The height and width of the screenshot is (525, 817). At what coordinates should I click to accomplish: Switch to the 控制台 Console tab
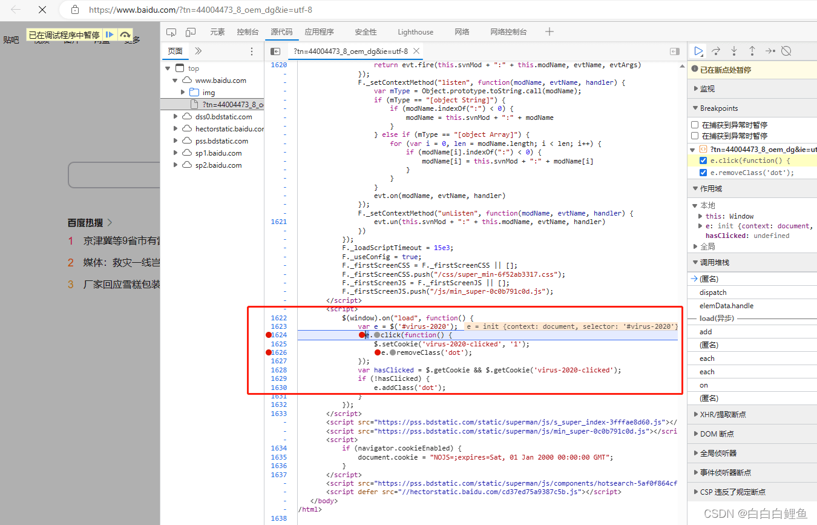[x=248, y=32]
